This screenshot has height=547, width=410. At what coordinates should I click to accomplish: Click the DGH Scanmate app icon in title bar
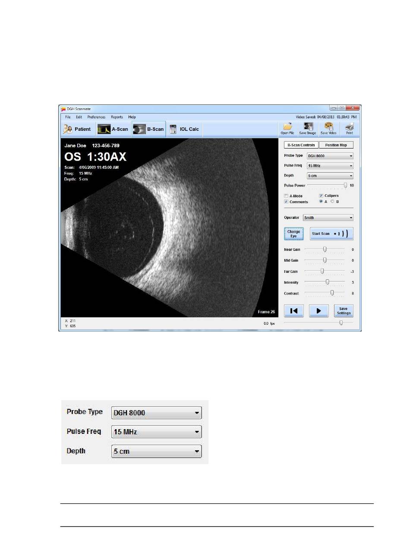63,109
